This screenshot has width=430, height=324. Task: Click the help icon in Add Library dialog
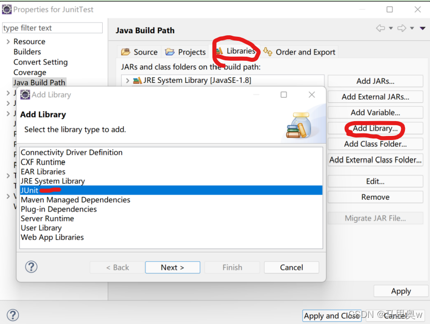click(31, 267)
